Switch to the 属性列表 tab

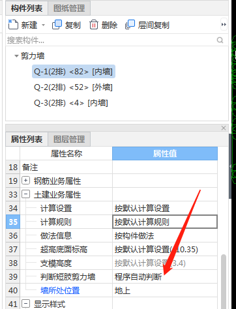(27, 140)
